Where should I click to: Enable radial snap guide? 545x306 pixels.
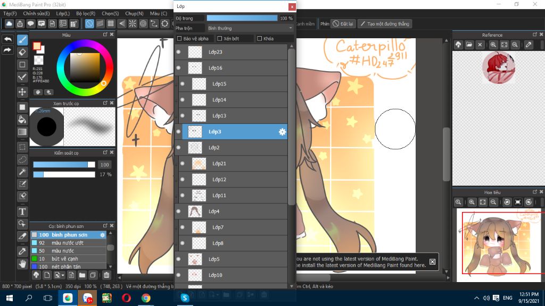133,23
